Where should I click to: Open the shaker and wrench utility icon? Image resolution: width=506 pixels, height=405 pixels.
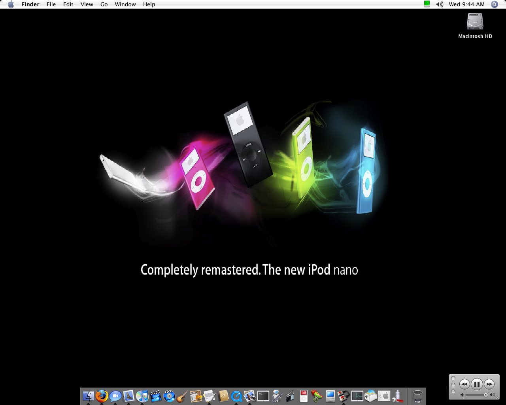pos(398,396)
